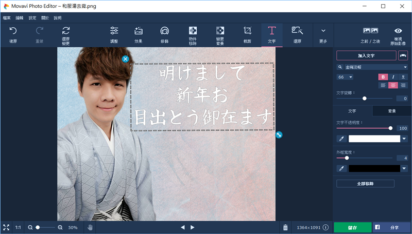The height and width of the screenshot is (234, 412).
Task: Click the outline width value 4 field
Action: click(402, 158)
